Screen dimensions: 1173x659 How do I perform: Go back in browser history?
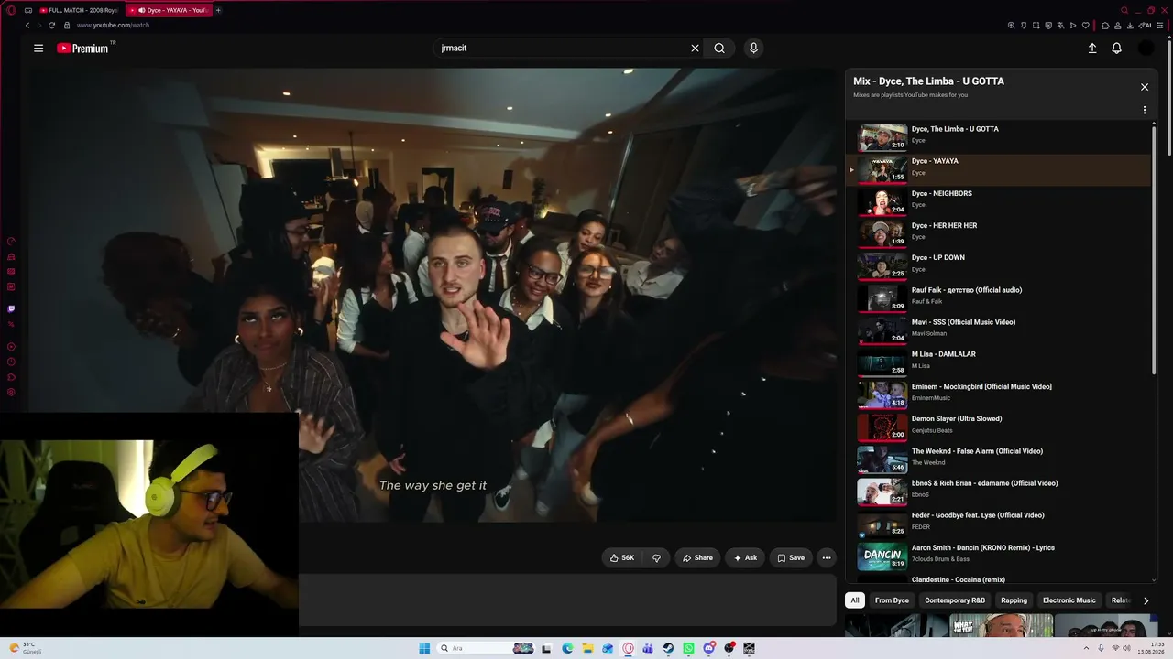27,26
